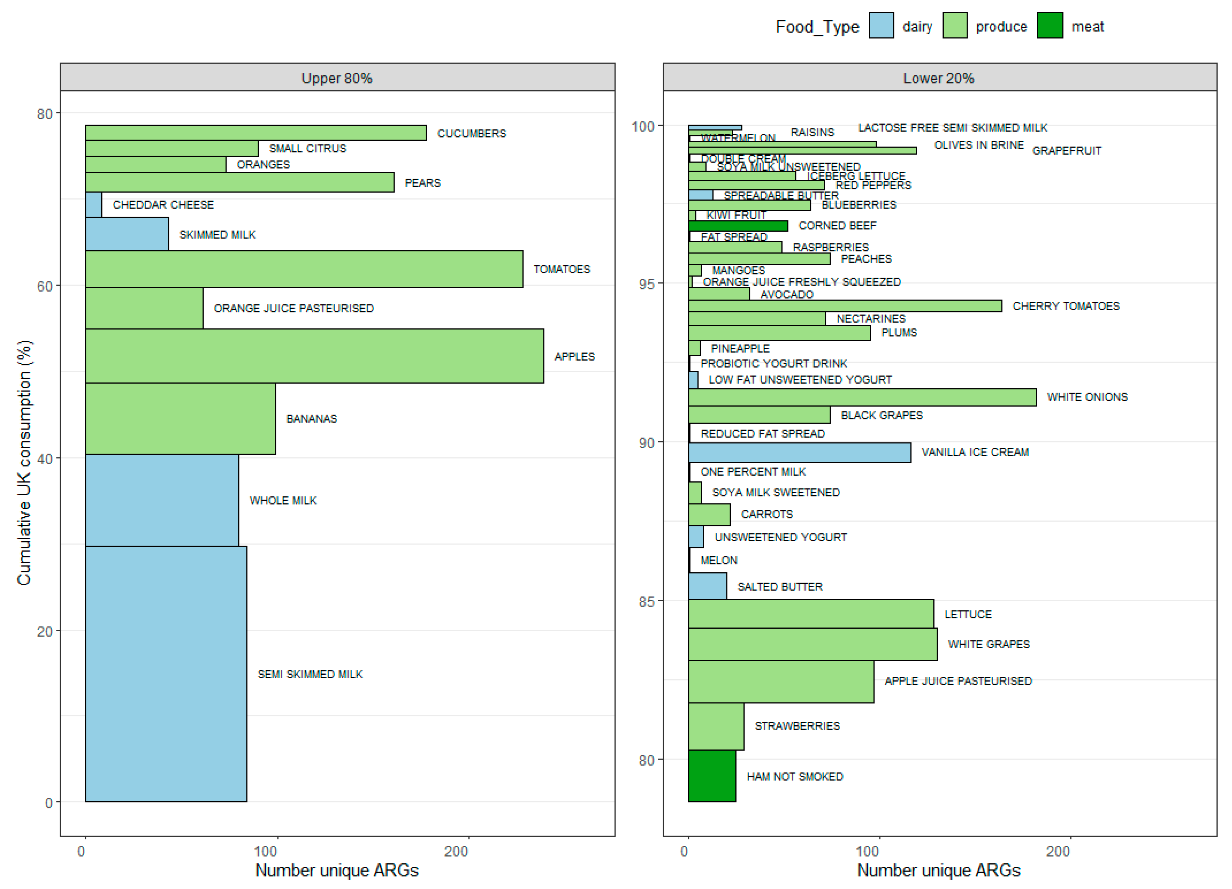The width and height of the screenshot is (1232, 889).
Task: Click the WHITE GRAPES label
Action: (x=989, y=645)
